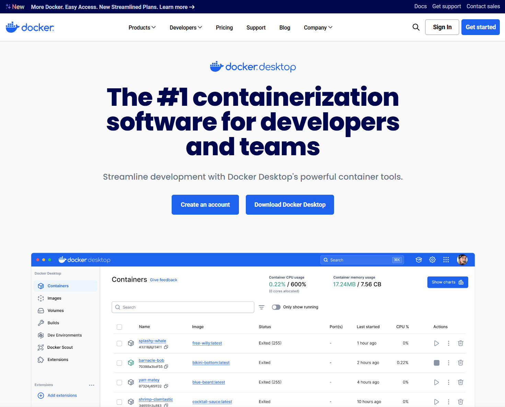Expand the Products dropdown

click(x=142, y=27)
